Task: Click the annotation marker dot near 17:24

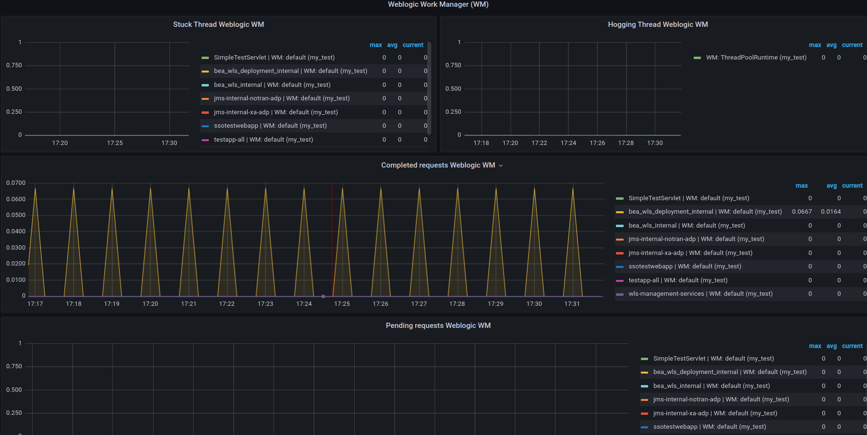Action: tap(323, 296)
